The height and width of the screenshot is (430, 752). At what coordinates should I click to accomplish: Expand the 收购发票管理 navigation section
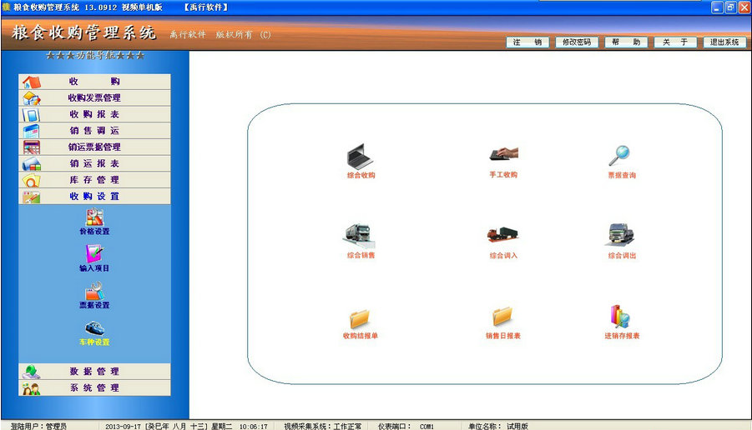(x=94, y=98)
